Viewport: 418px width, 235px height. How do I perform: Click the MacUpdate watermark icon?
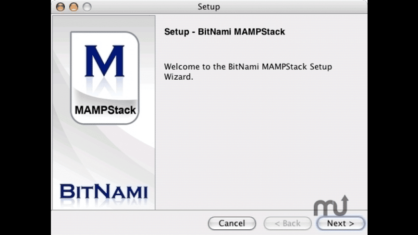[x=331, y=205]
